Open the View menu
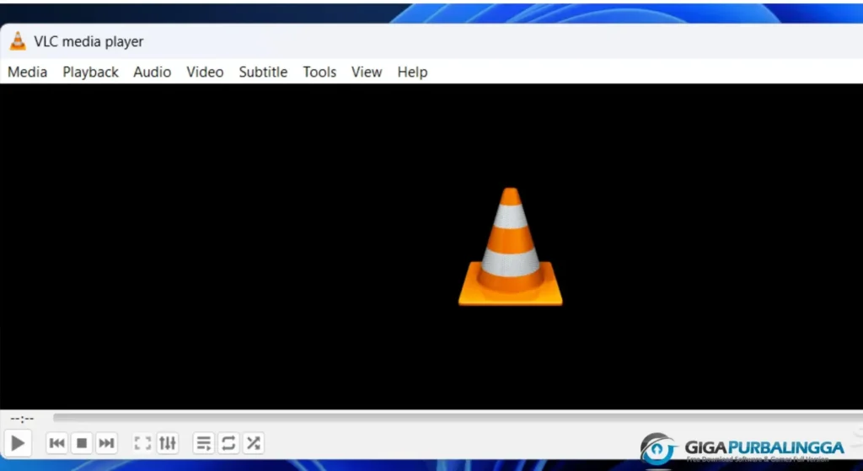The image size is (863, 471). coord(367,72)
